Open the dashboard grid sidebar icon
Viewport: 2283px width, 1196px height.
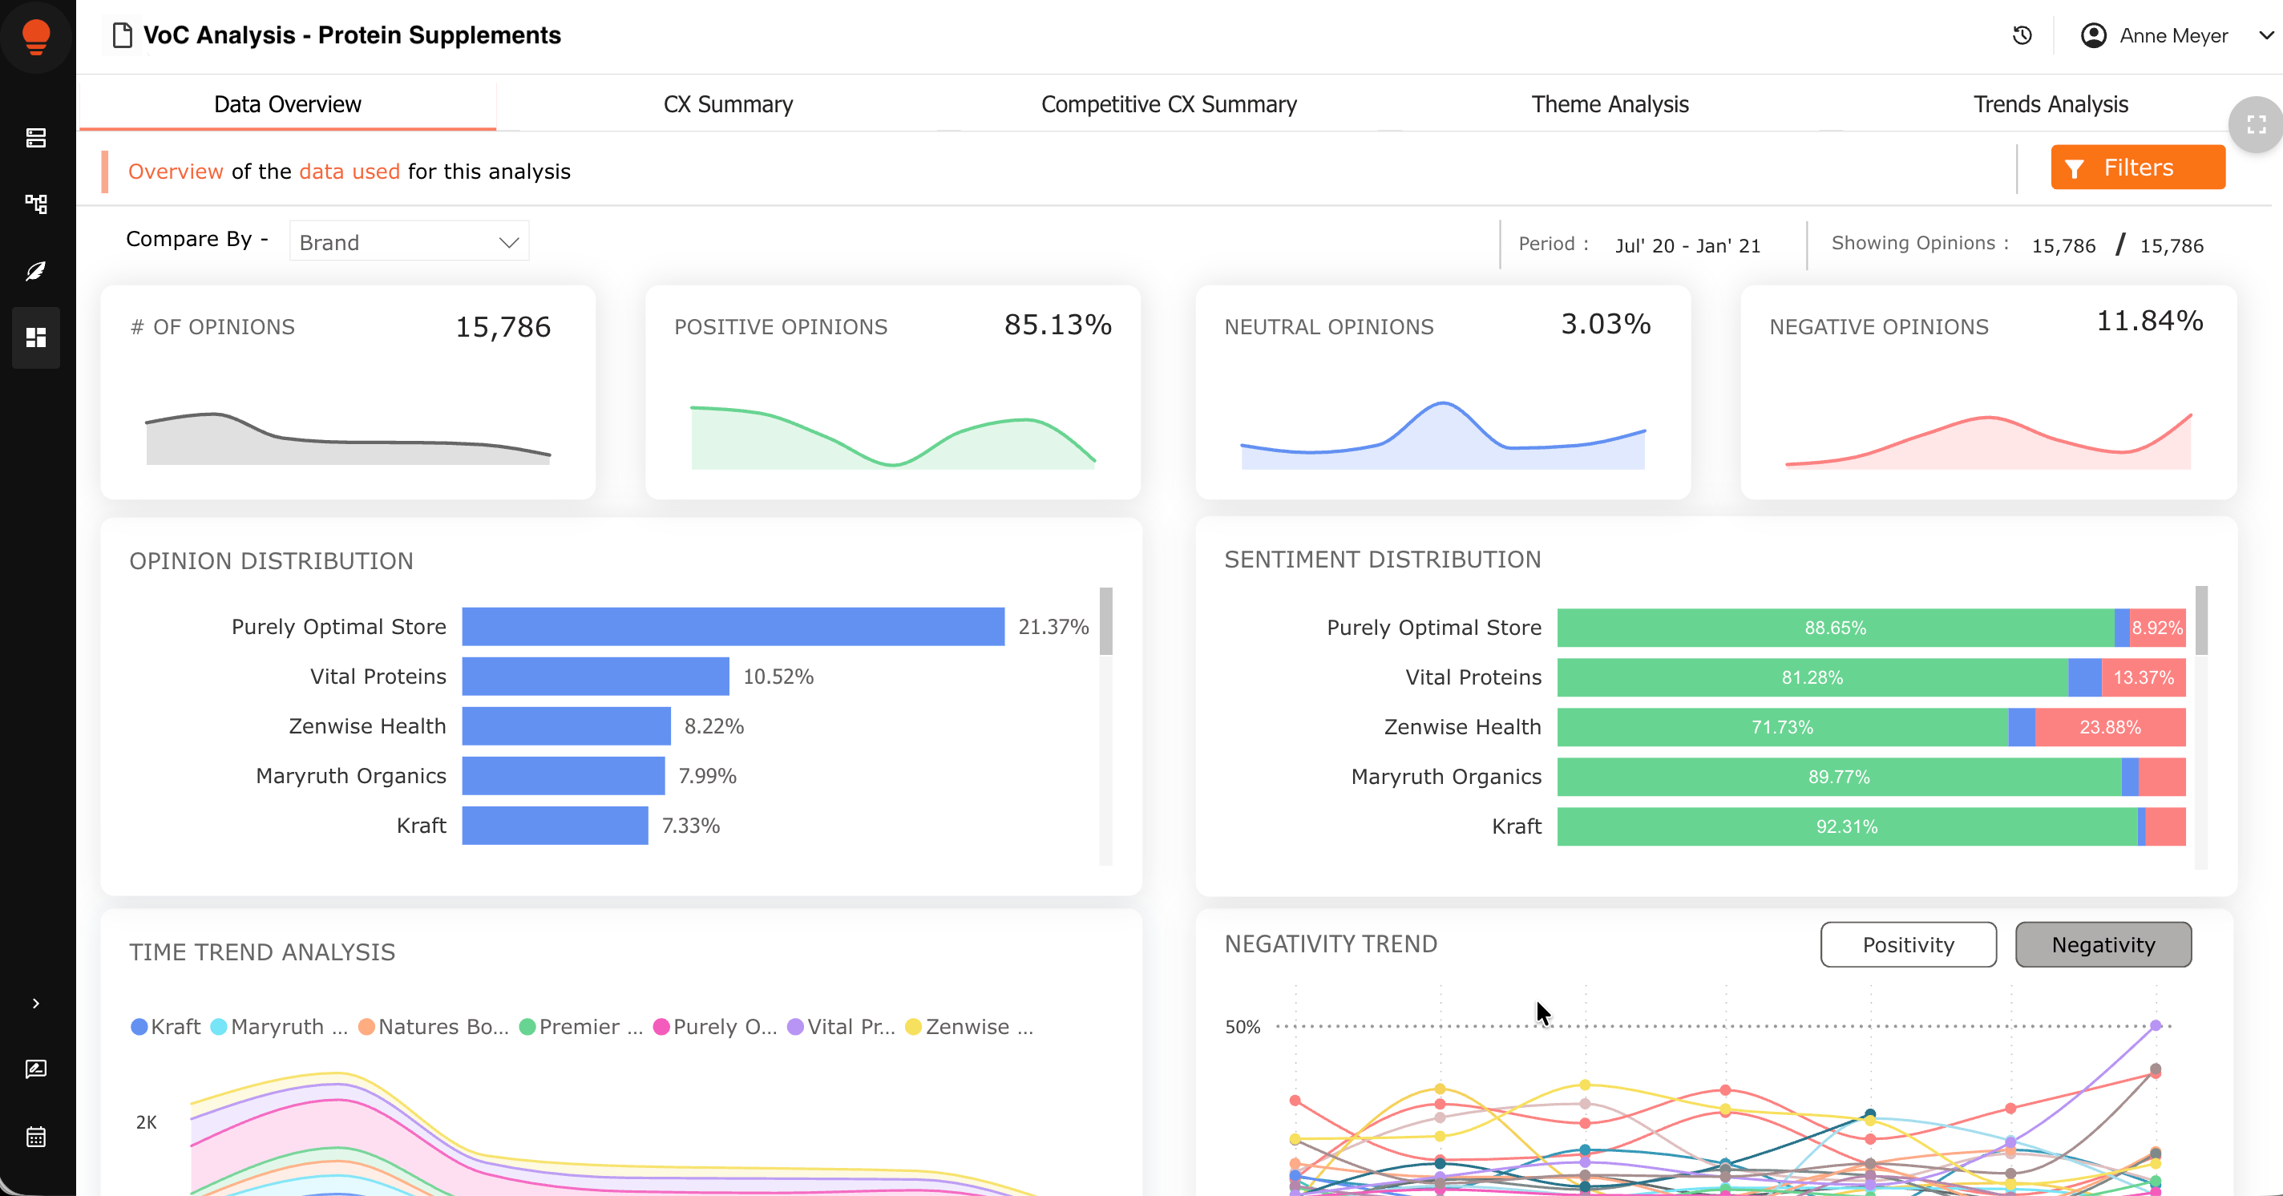coord(35,337)
